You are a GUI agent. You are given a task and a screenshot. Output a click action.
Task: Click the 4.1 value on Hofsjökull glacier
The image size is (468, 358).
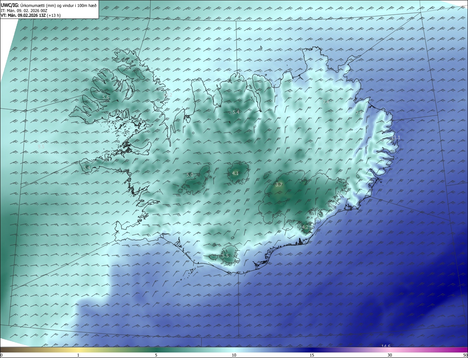tap(235, 174)
